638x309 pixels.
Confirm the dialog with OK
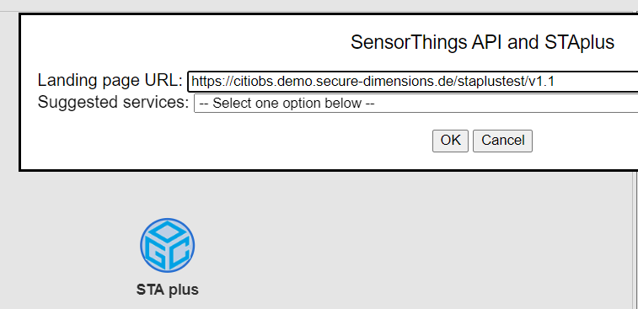click(x=450, y=141)
